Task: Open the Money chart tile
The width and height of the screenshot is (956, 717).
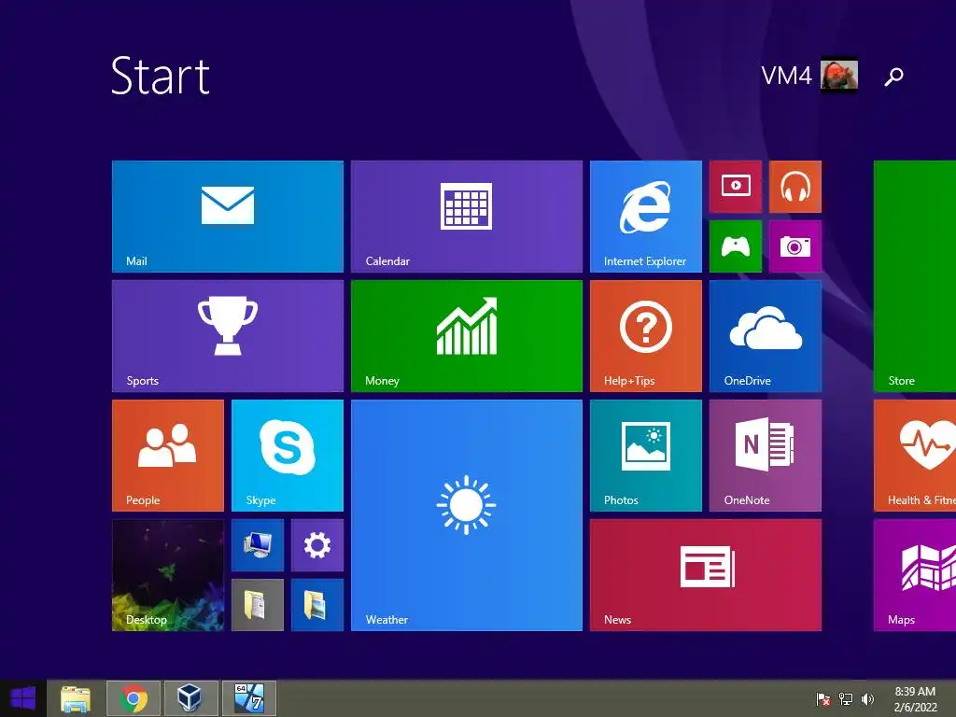Action: point(467,336)
